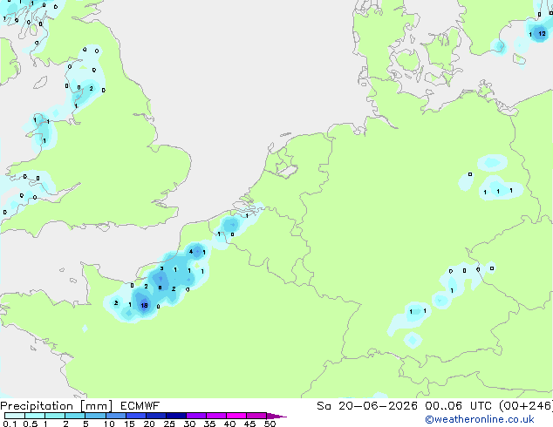Click the '4' precipitation value near Calais
The height and width of the screenshot is (427, 553).
point(191,252)
